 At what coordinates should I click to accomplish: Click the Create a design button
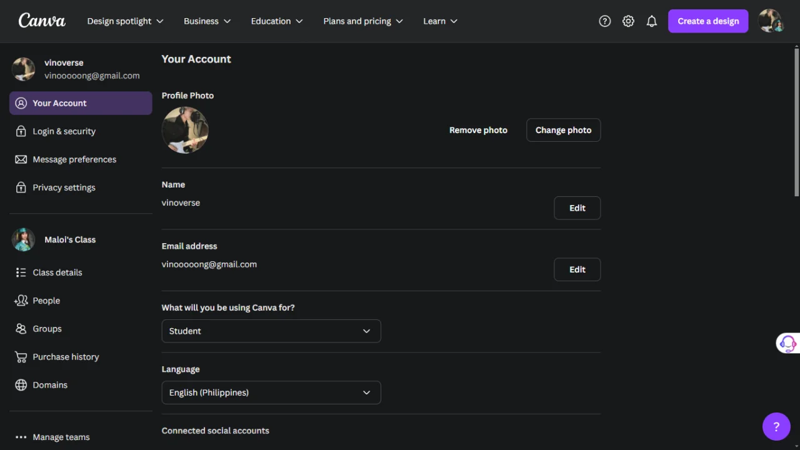708,21
